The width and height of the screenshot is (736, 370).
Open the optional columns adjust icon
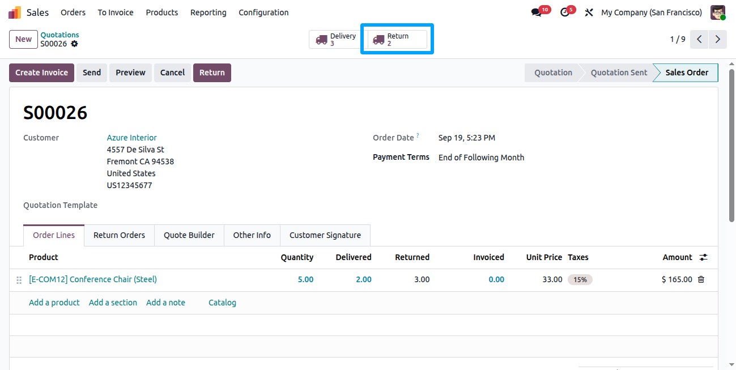[703, 257]
